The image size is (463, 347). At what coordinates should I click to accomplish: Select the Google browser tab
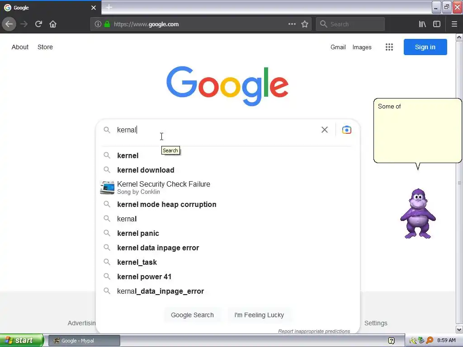point(50,8)
